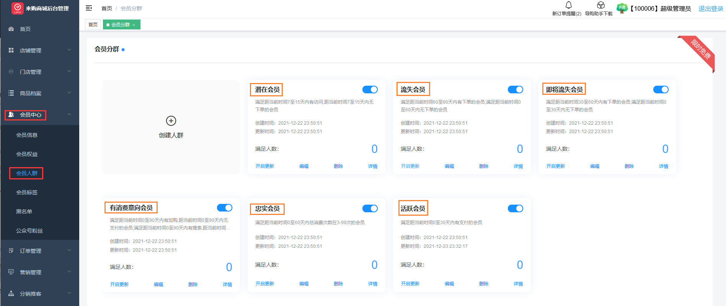Click 退出登录 to log out
The height and width of the screenshot is (306, 726).
711,8
